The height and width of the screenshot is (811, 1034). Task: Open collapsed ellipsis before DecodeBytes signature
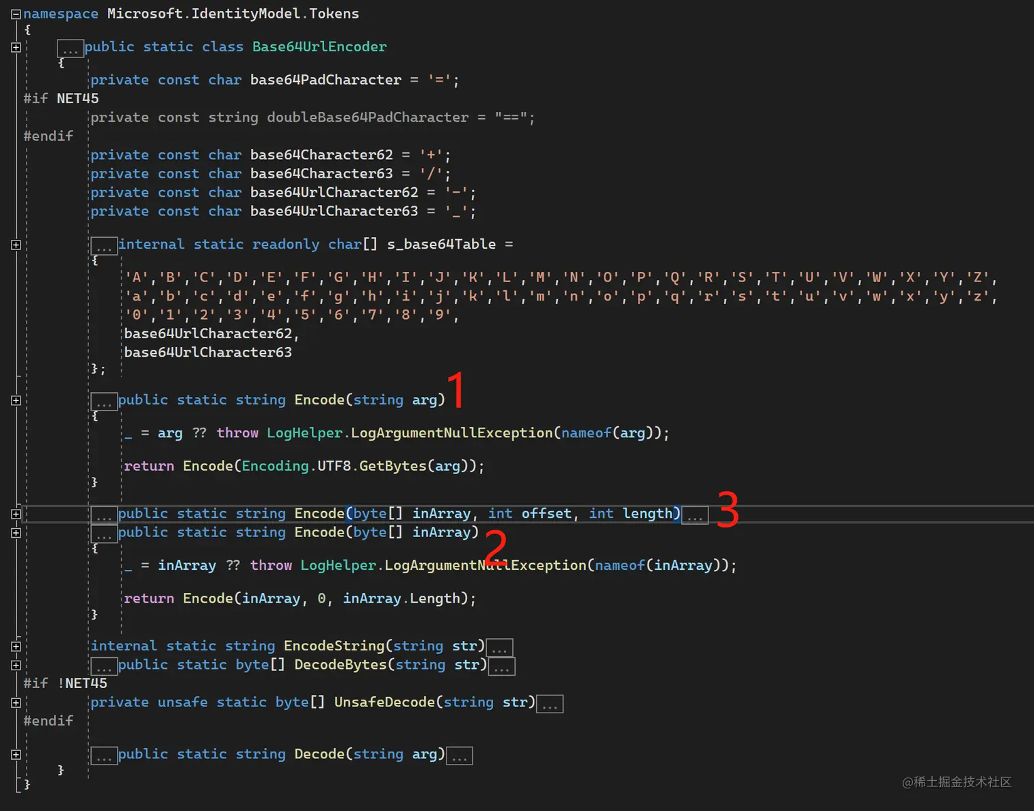tap(104, 666)
